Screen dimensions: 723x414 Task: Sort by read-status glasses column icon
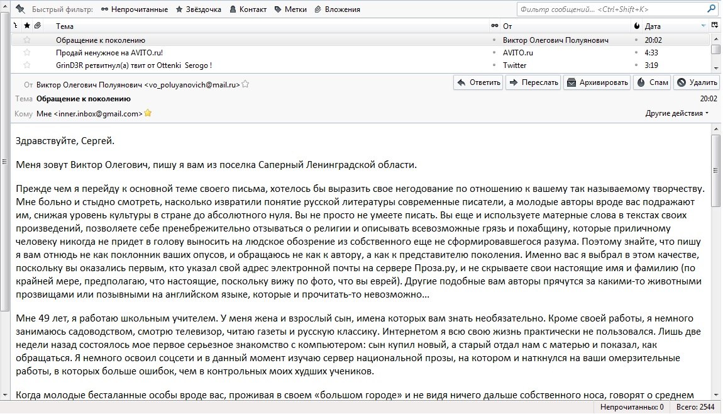(x=494, y=26)
